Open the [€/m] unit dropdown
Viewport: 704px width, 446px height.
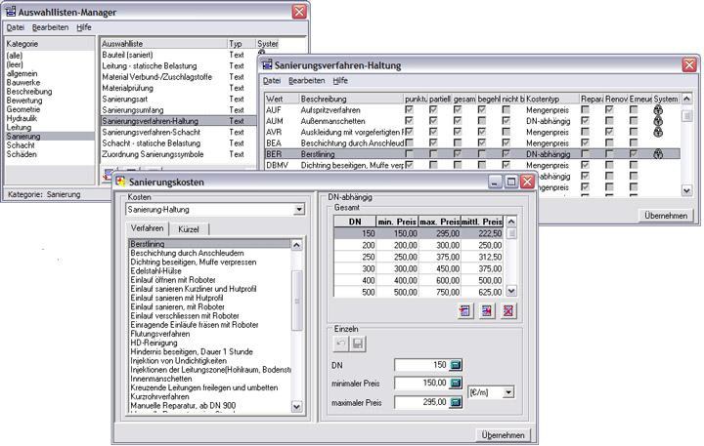coord(507,390)
